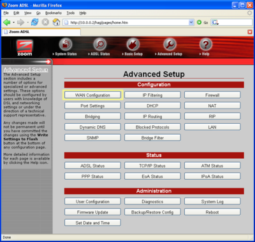The width and height of the screenshot is (255, 242).
Task: Go forward with gray arrow
Action: pos(20,22)
